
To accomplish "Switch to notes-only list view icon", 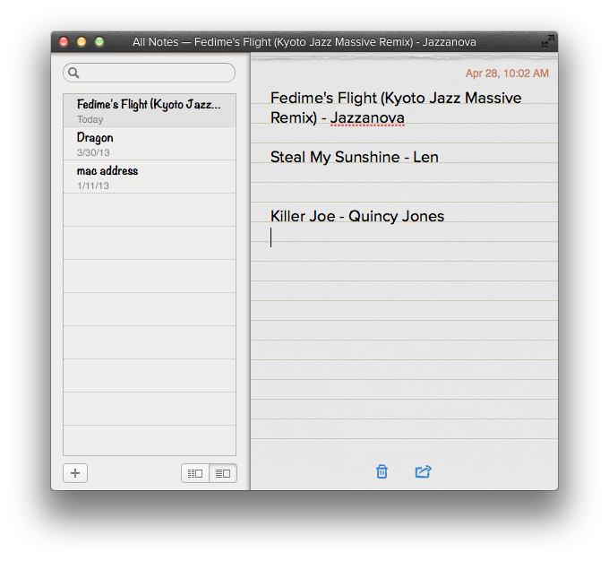I will click(223, 473).
